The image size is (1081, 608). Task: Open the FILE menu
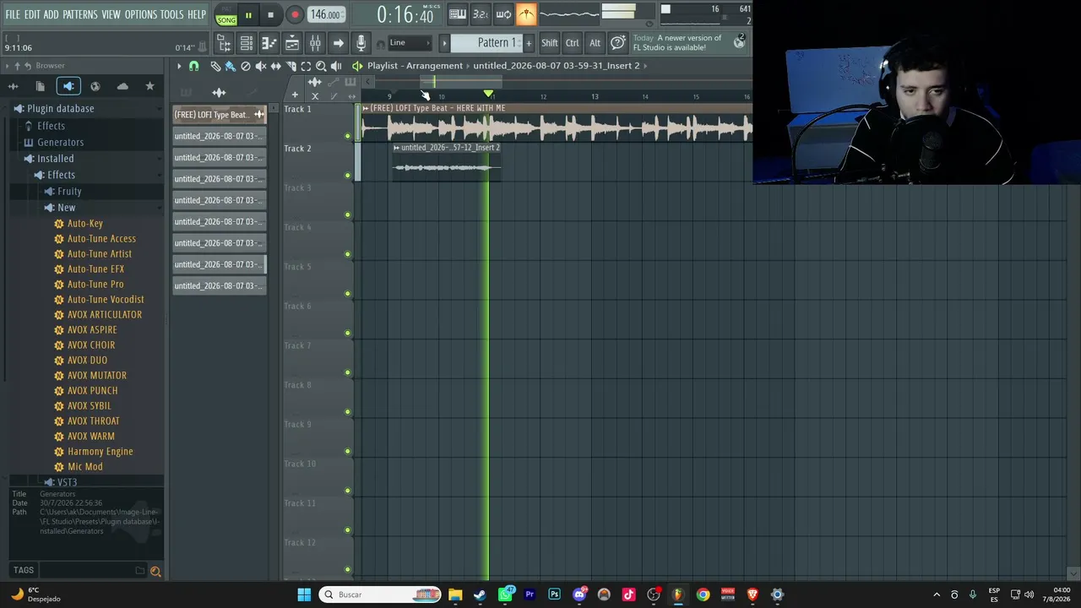point(13,14)
